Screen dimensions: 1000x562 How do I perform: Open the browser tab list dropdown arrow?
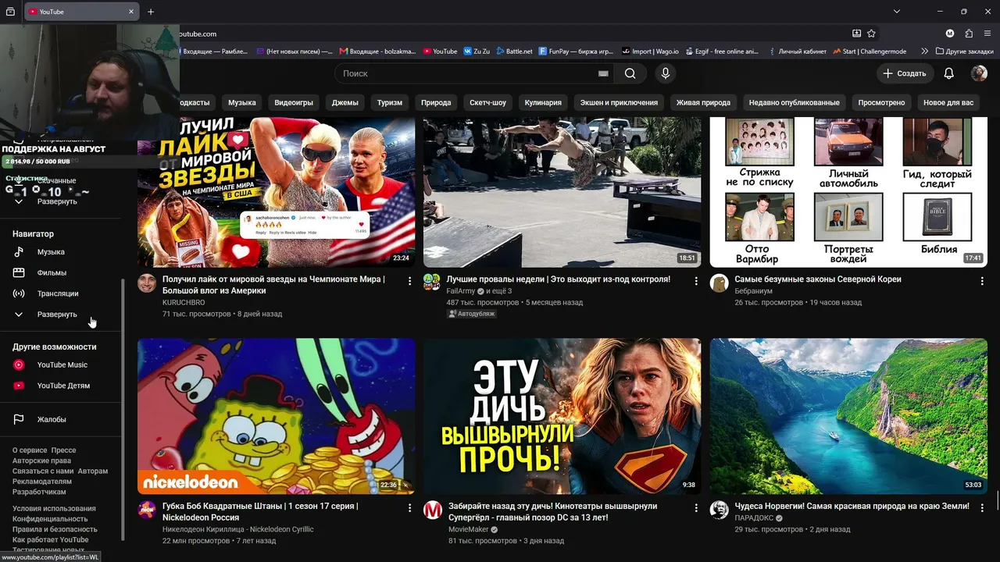tap(897, 12)
